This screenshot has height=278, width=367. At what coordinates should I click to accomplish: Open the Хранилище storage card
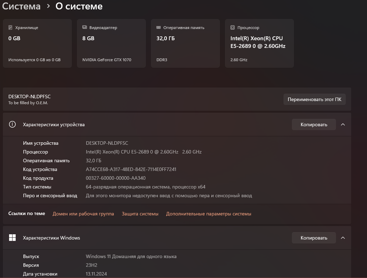point(37,43)
